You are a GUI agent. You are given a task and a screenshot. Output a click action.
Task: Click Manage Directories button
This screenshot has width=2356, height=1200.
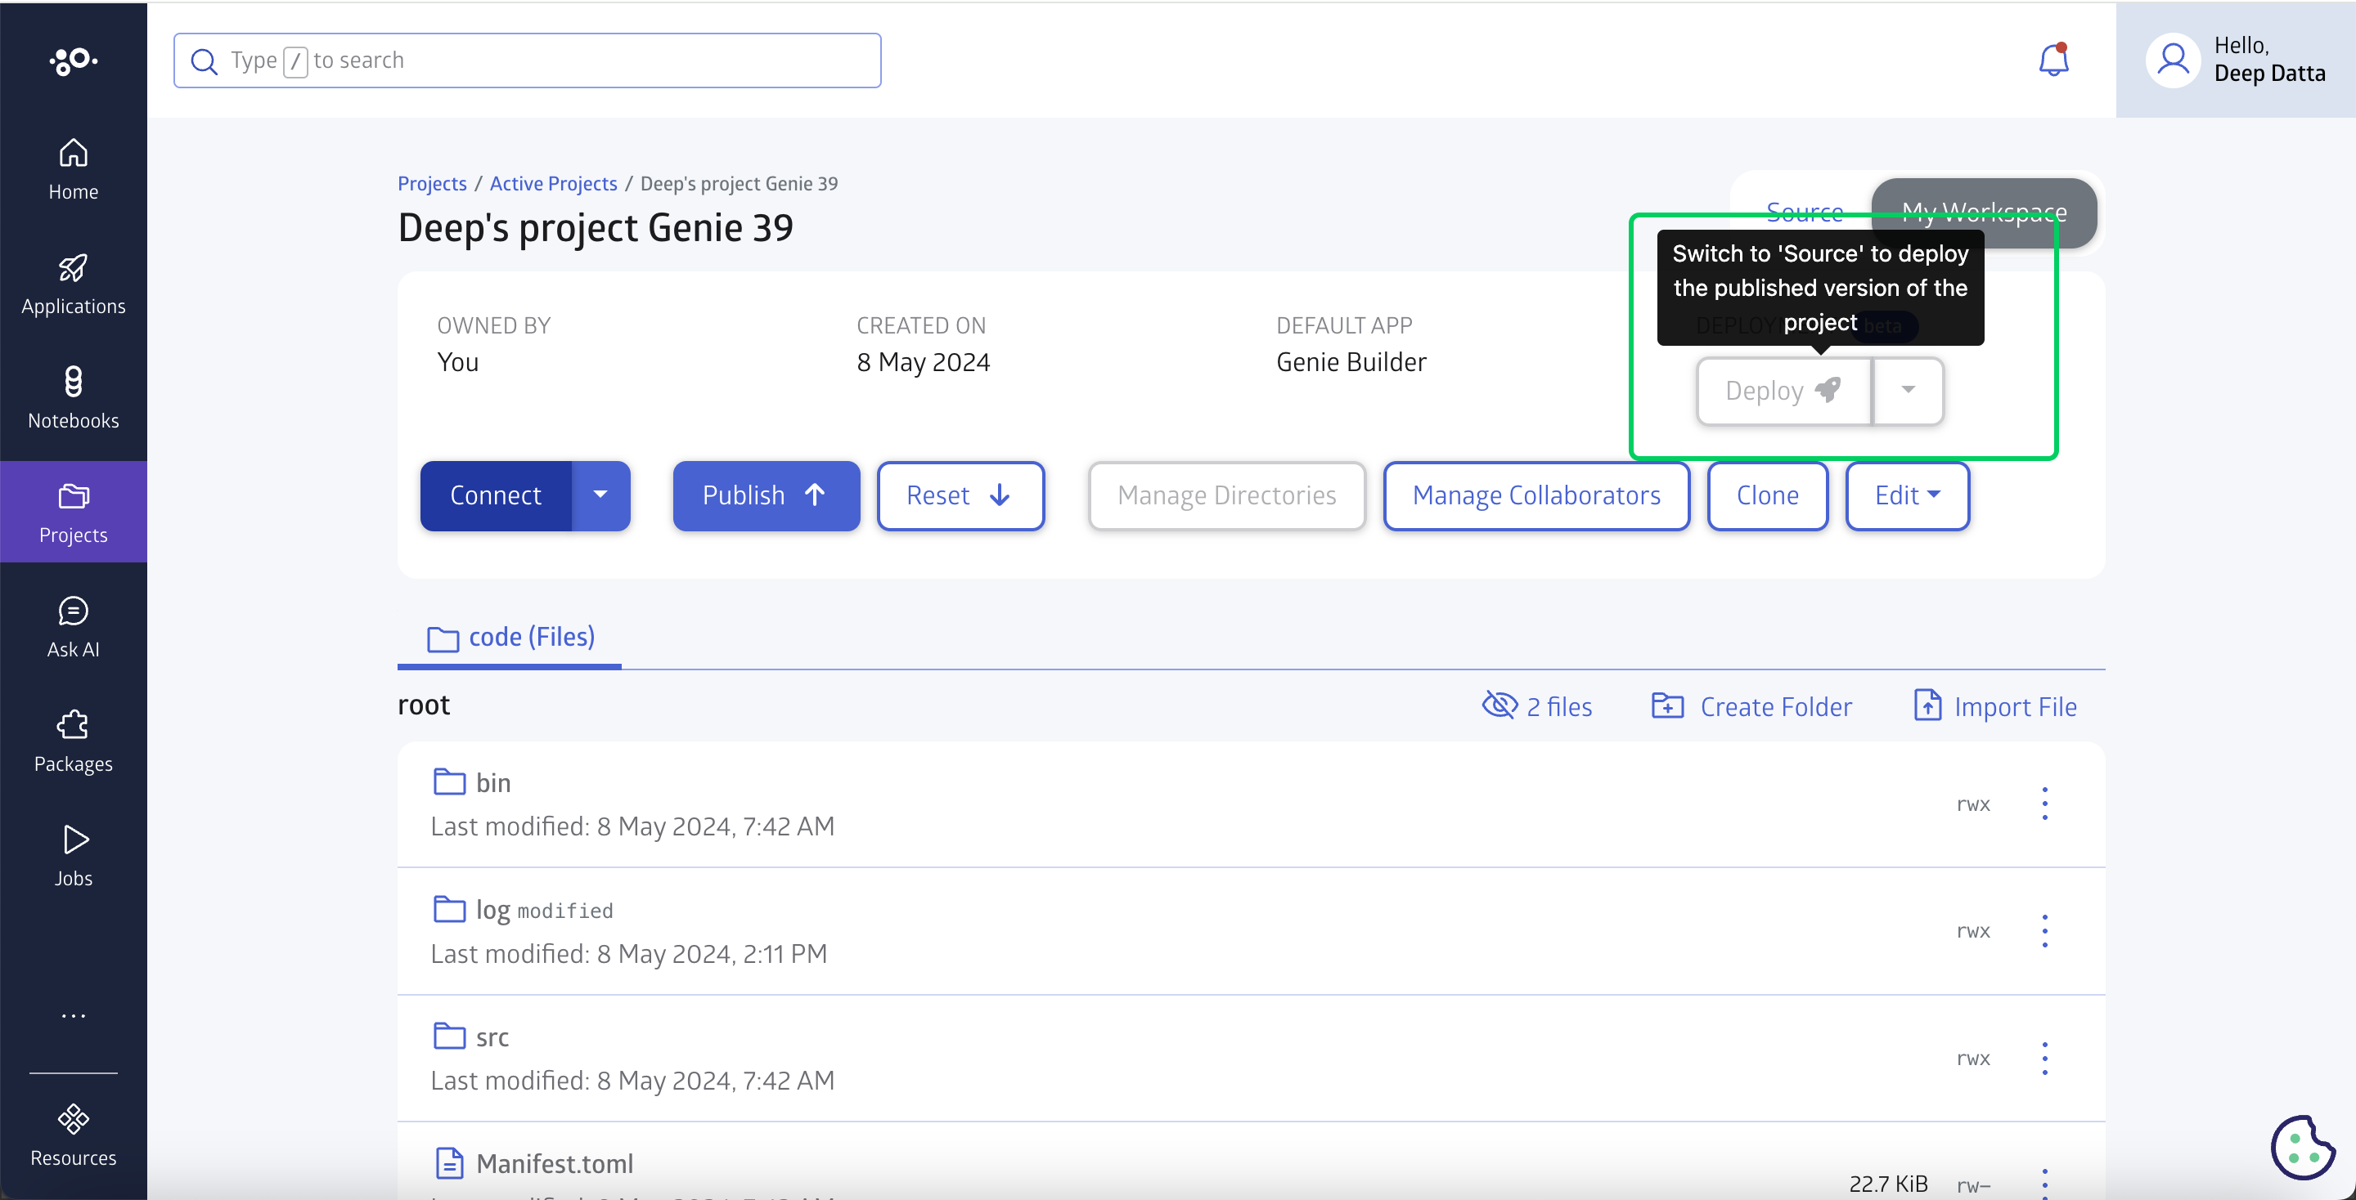tap(1226, 495)
